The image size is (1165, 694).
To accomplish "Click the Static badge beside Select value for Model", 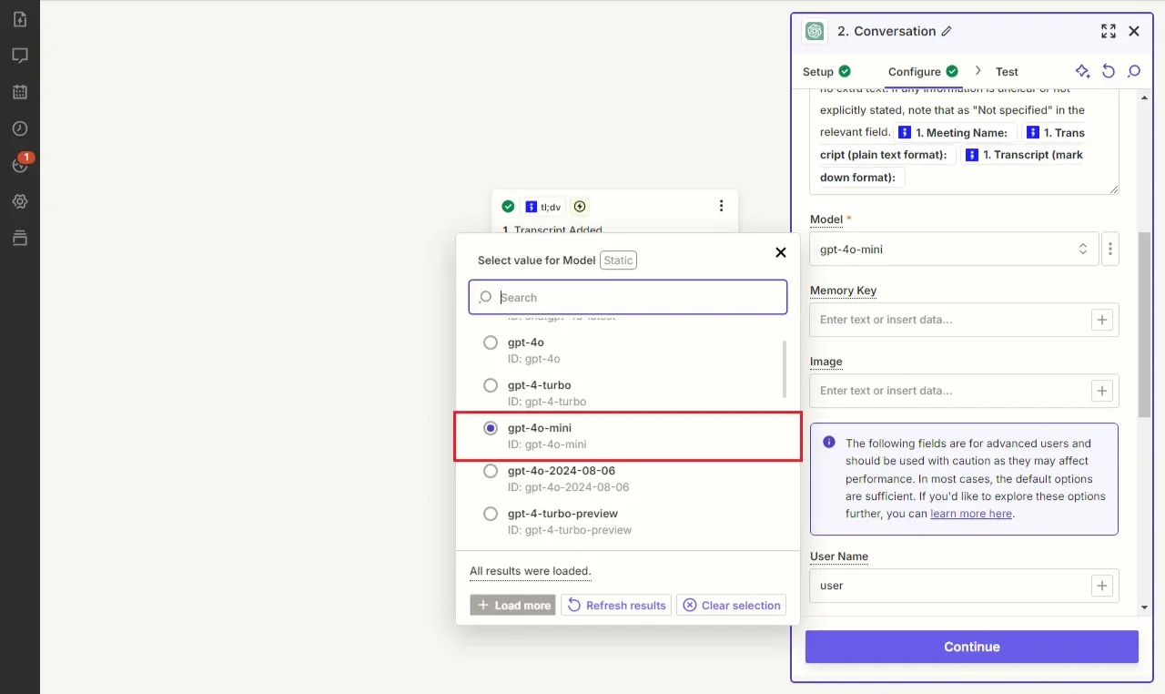I will click(x=618, y=260).
